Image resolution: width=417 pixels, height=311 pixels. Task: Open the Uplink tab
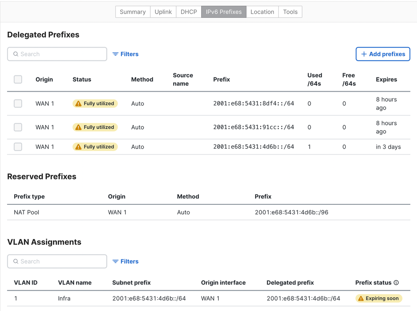click(x=163, y=12)
